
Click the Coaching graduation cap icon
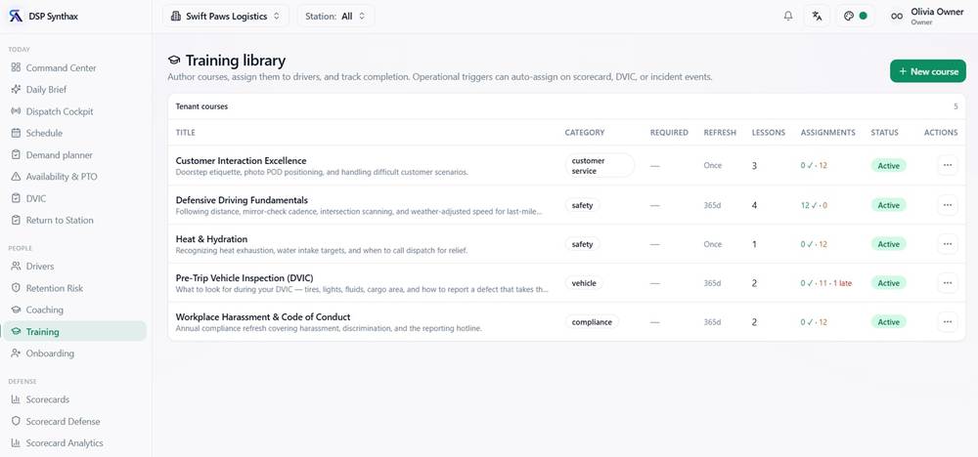[x=16, y=310]
